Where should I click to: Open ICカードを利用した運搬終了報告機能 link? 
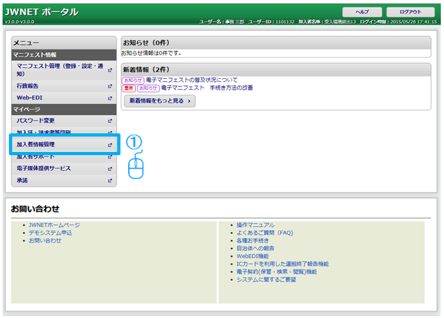click(283, 264)
